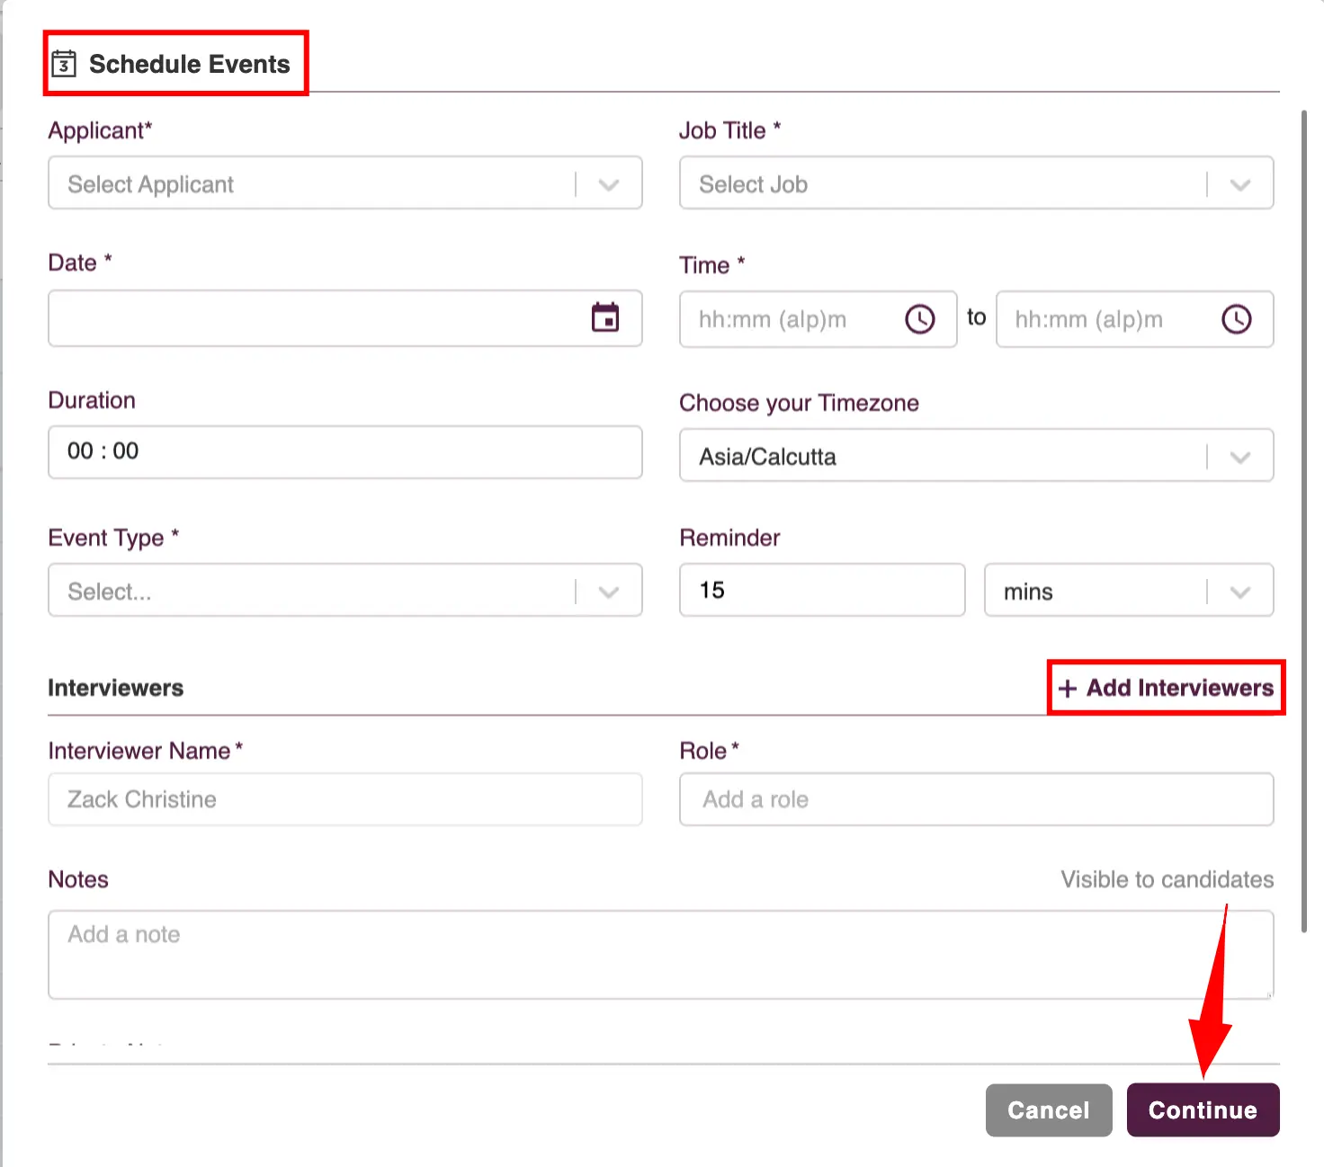This screenshot has width=1324, height=1167.
Task: Click the Cancel button
Action: coord(1049,1109)
